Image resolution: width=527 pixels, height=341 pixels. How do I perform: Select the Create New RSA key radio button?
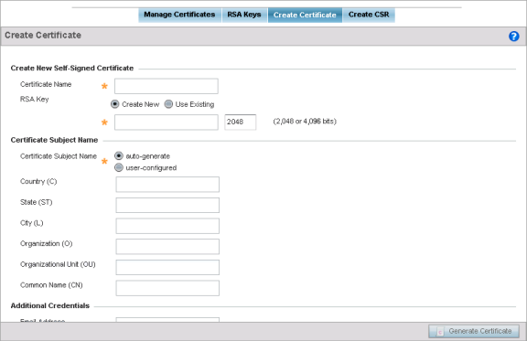pyautogui.click(x=115, y=104)
